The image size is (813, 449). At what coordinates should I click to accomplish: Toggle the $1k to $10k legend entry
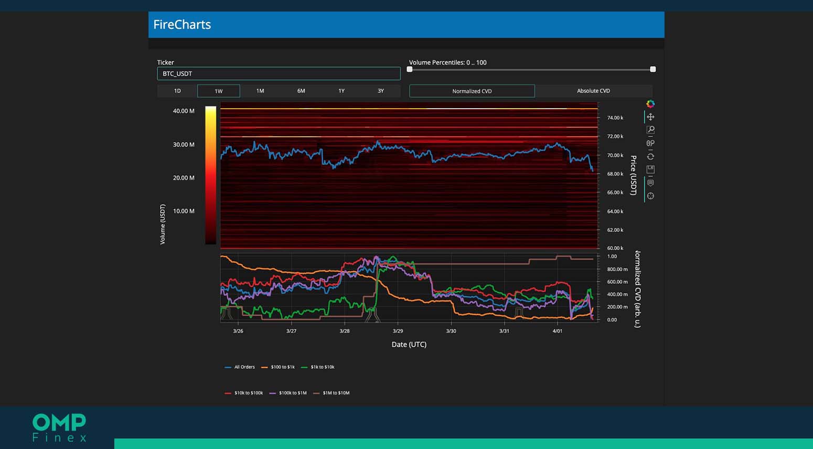coord(318,367)
